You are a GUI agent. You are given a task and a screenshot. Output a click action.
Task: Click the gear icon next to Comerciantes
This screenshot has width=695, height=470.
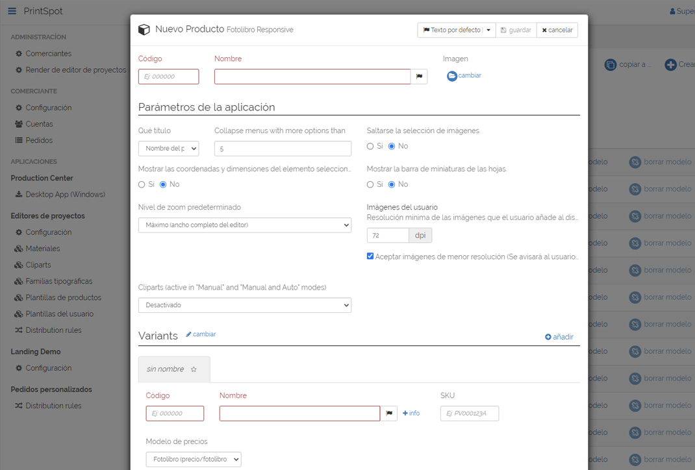point(19,54)
